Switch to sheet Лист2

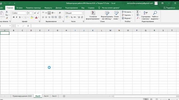tap(54, 96)
